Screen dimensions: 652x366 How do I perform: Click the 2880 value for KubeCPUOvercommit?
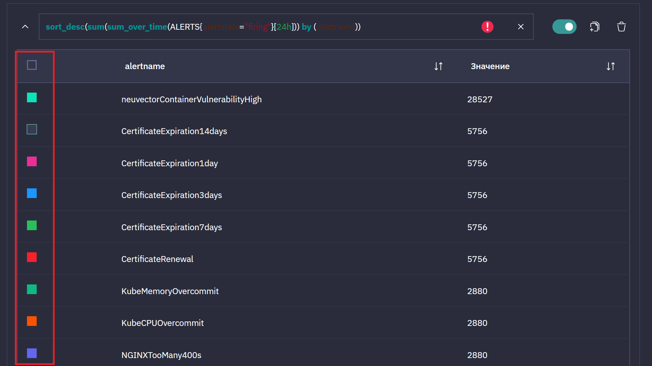(477, 323)
